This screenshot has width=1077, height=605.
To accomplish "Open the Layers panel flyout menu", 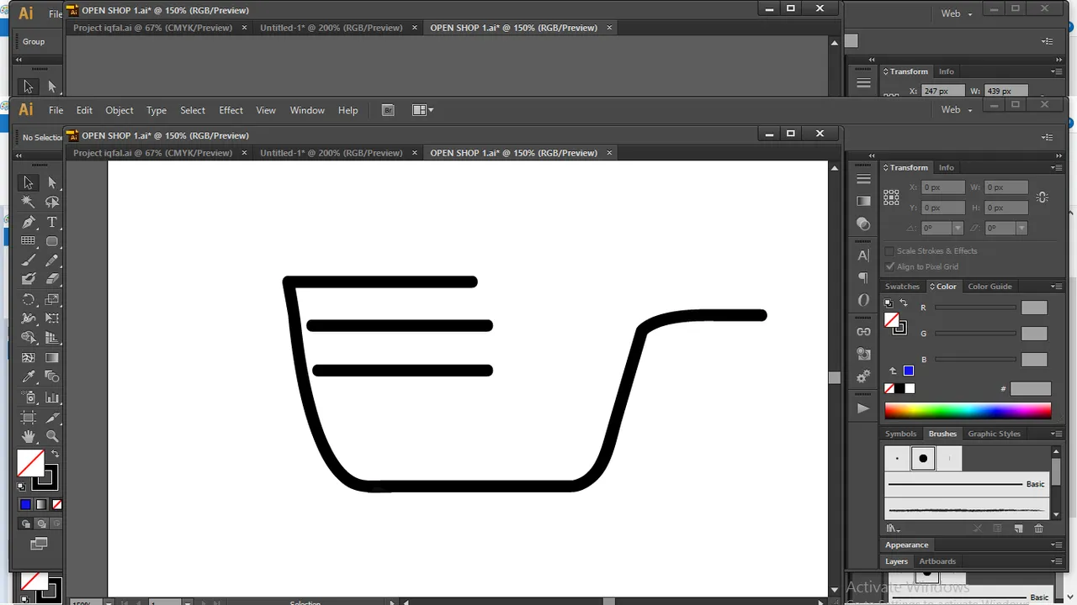I will pyautogui.click(x=1058, y=561).
